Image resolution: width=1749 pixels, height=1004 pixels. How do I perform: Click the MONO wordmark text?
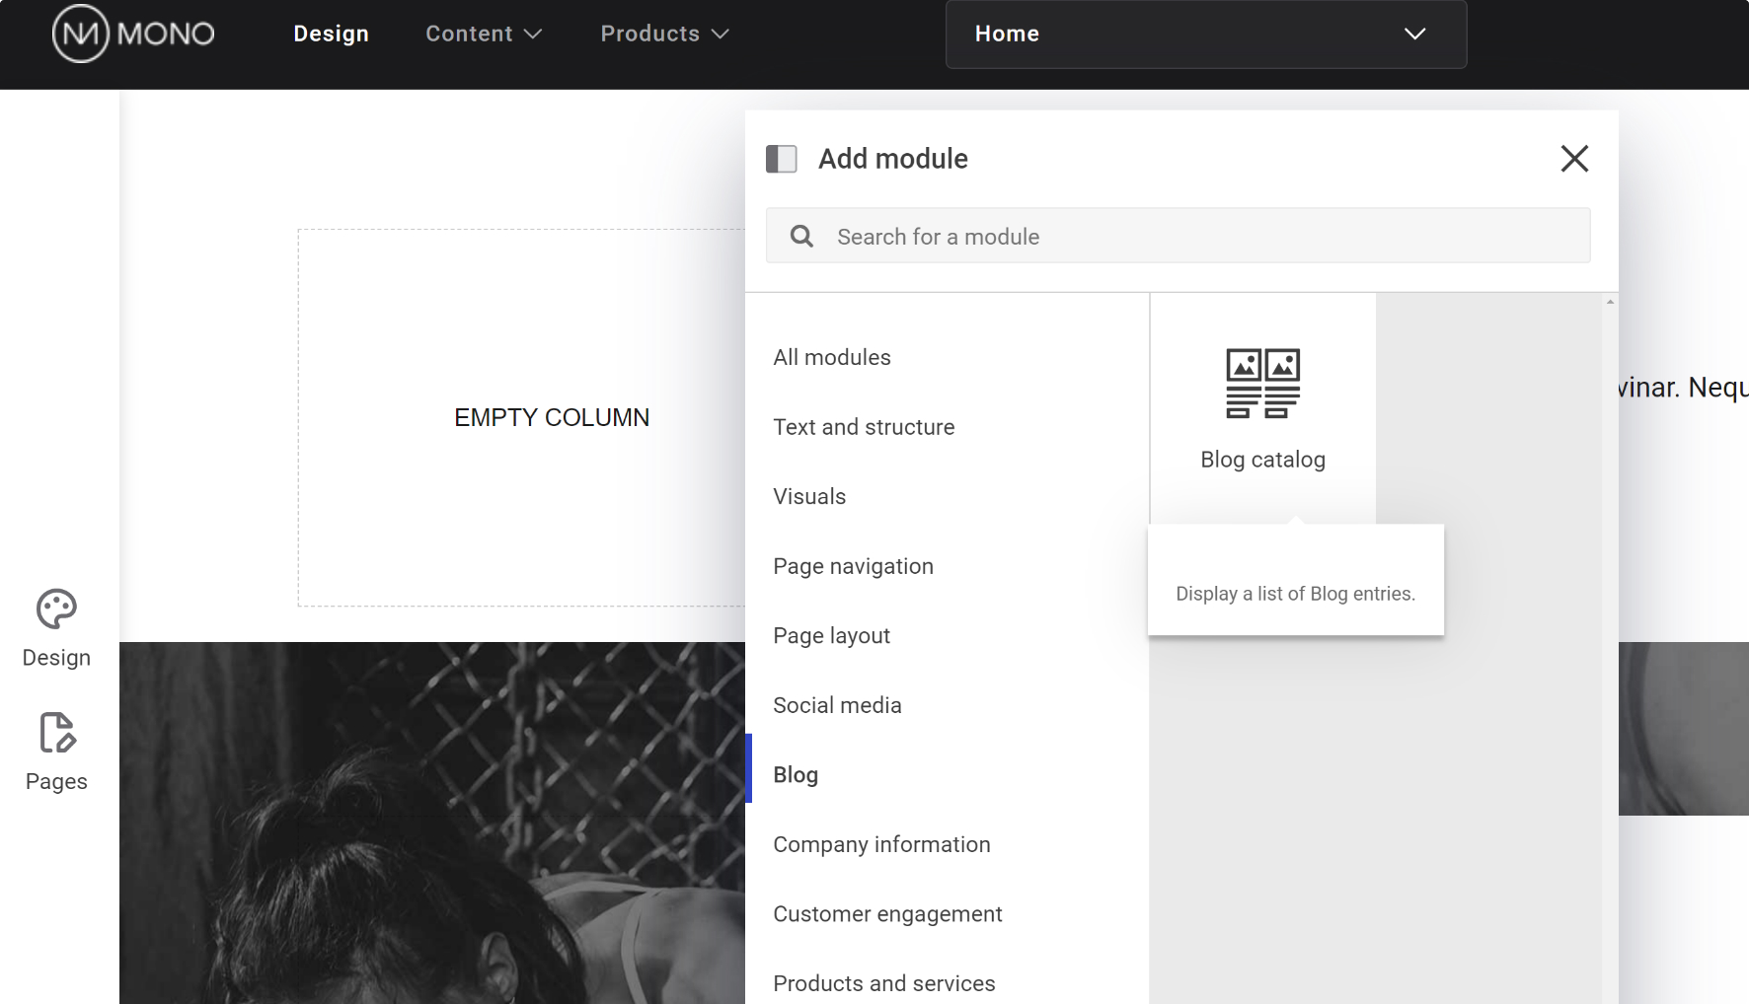(x=166, y=35)
